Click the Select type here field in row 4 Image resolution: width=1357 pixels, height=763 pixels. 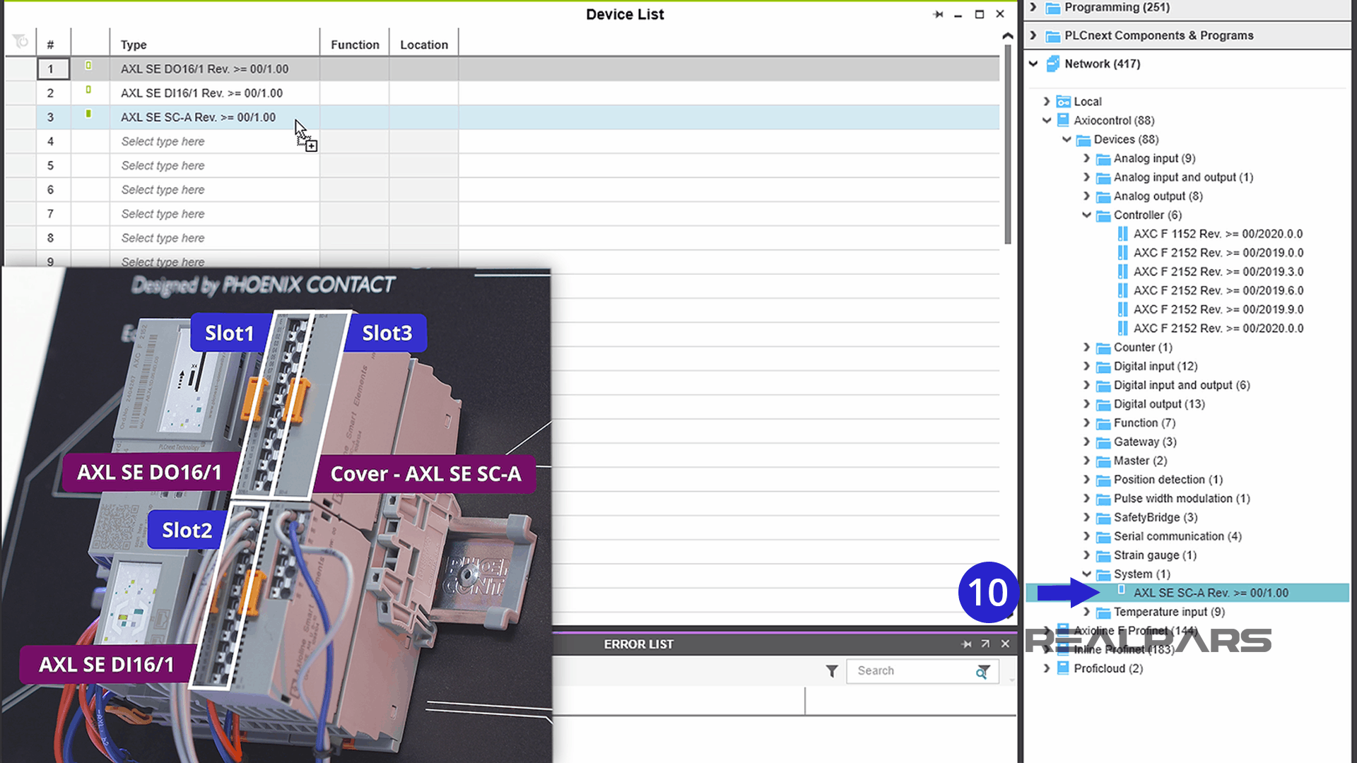pyautogui.click(x=163, y=141)
